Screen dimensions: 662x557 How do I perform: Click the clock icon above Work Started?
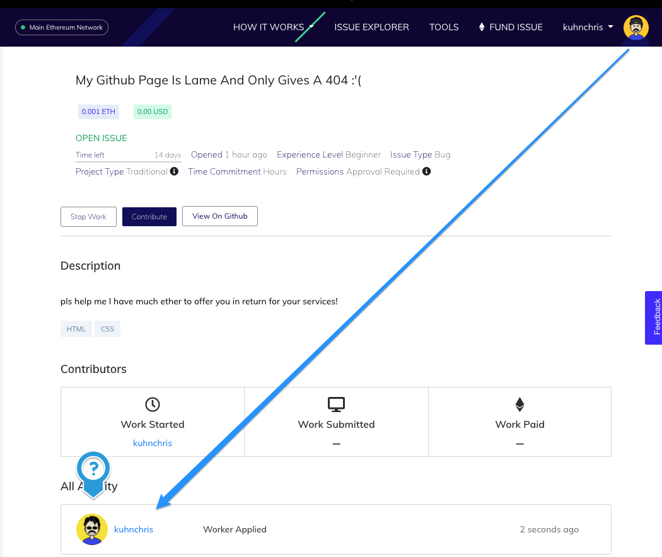153,405
